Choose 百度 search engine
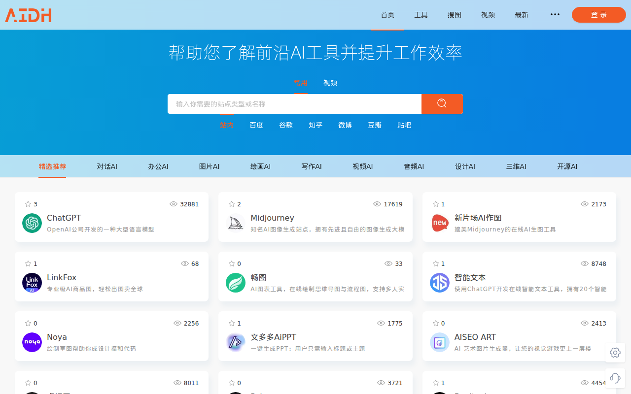The image size is (631, 394). coord(256,125)
